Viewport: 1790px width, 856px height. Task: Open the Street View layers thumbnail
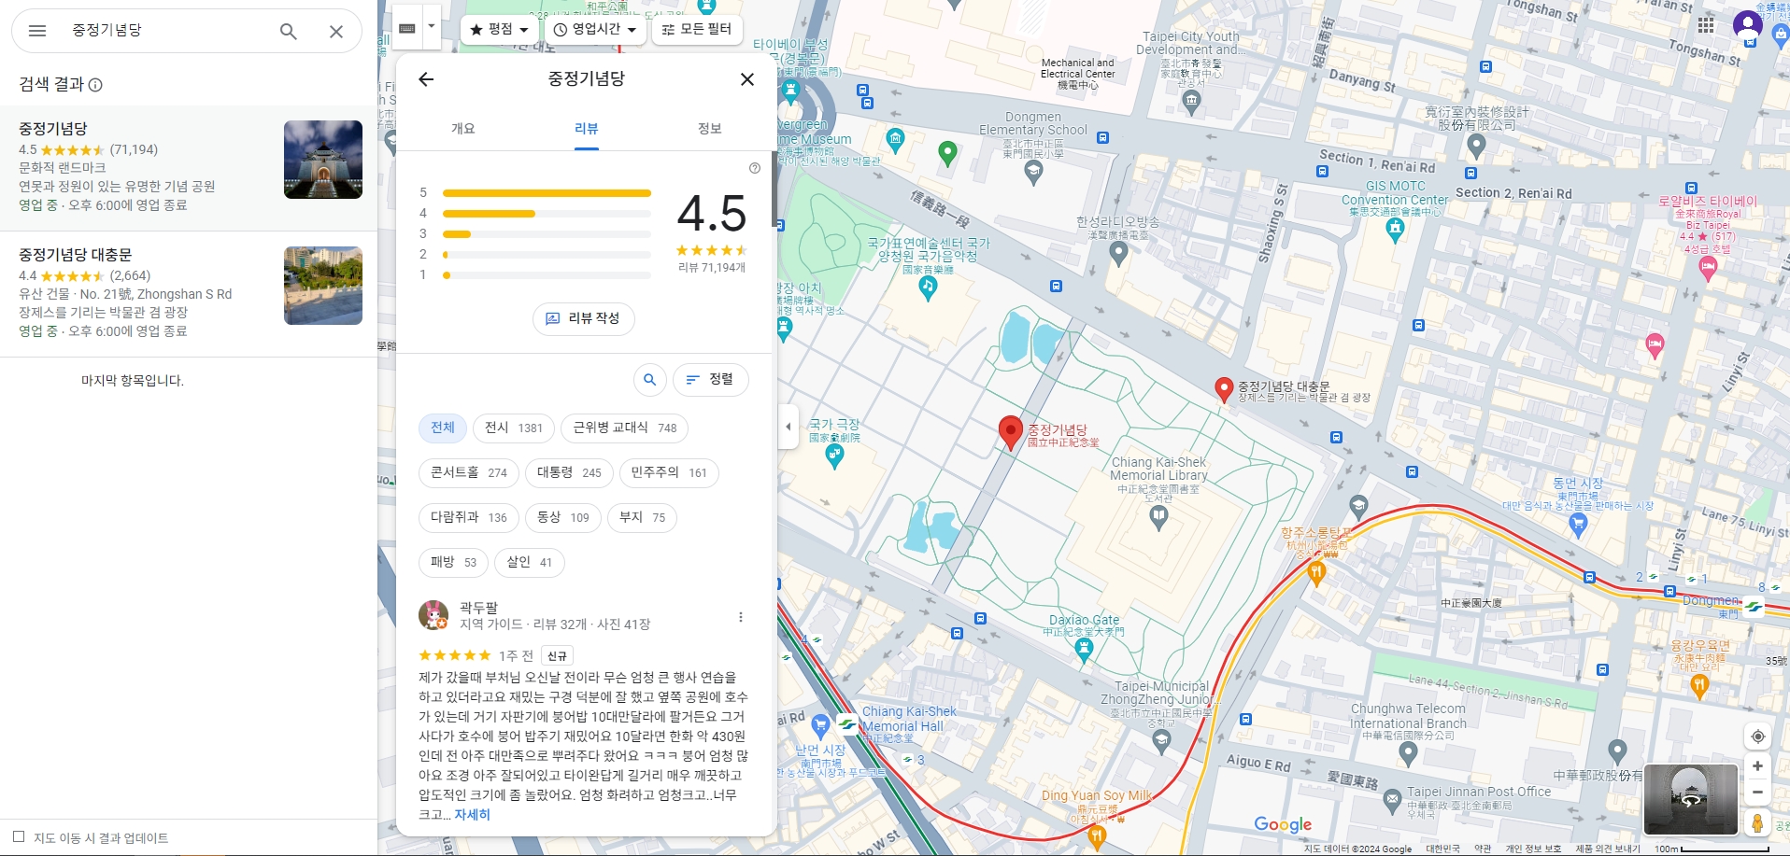1690,799
